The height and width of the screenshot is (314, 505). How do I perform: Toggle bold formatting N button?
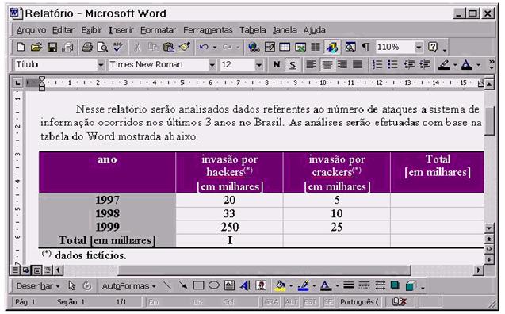tap(277, 65)
